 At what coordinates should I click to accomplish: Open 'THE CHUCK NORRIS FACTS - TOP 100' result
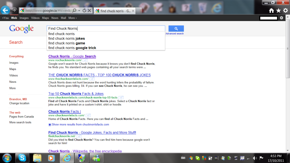click(x=100, y=75)
